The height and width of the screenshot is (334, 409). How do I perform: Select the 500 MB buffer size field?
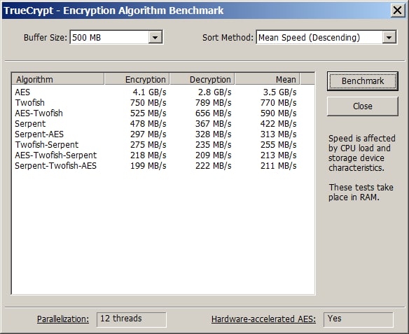coord(116,37)
